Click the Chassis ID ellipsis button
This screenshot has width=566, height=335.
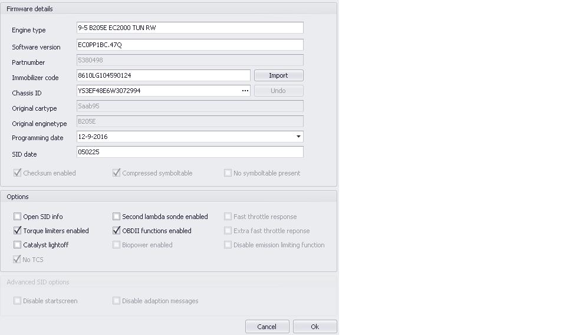point(245,91)
